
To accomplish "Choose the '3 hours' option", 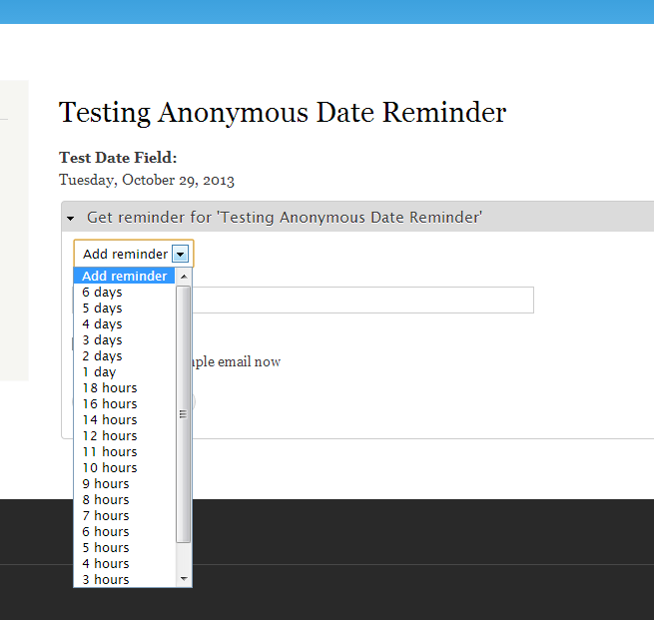I will [x=106, y=580].
